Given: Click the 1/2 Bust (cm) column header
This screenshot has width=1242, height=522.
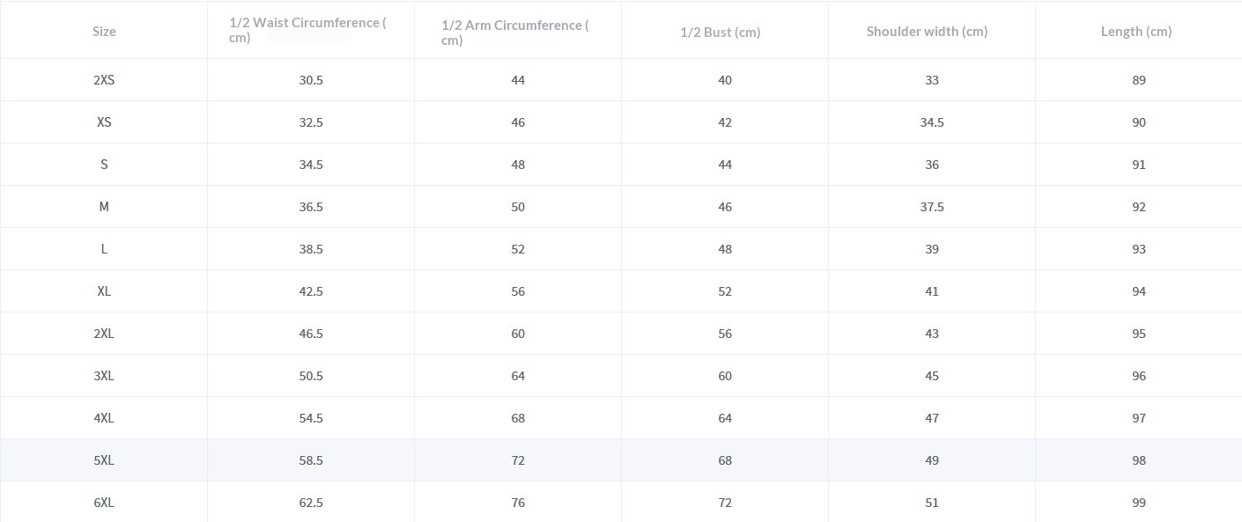Looking at the screenshot, I should [x=720, y=33].
